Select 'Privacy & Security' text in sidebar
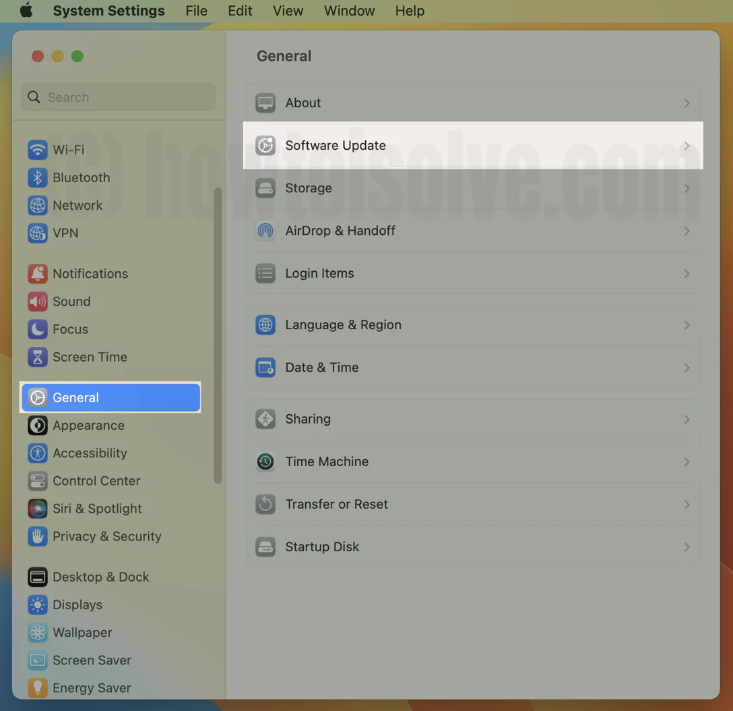This screenshot has width=733, height=711. [107, 536]
